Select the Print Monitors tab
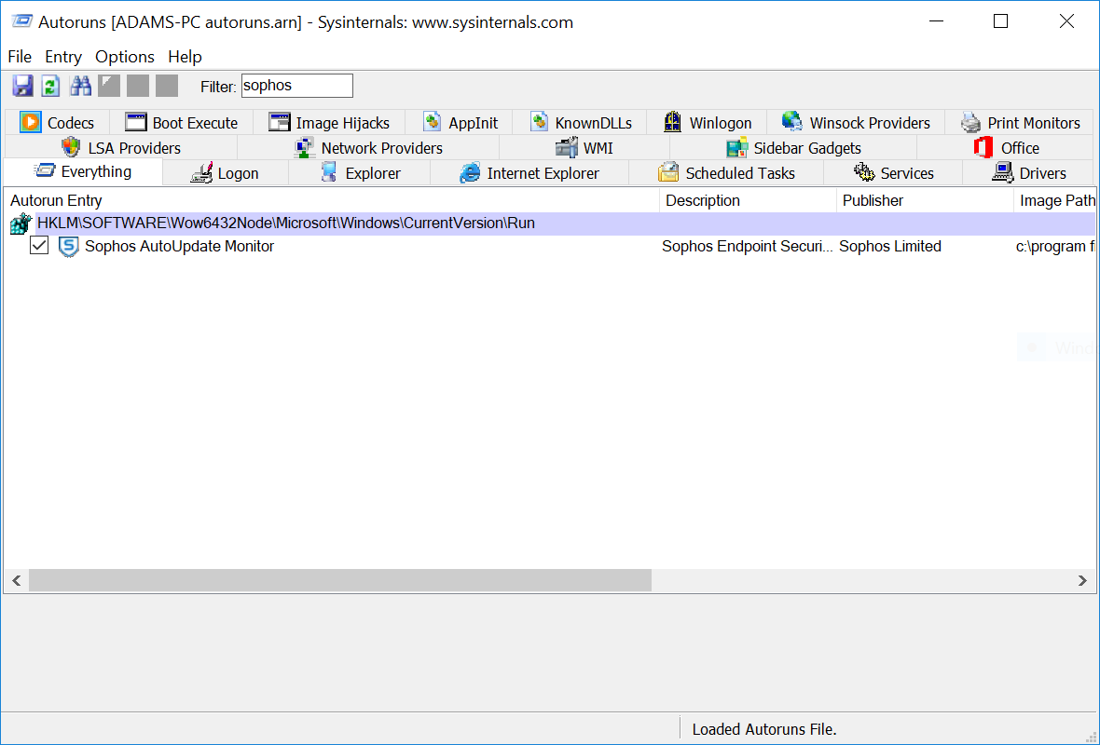This screenshot has height=745, width=1100. [1019, 123]
